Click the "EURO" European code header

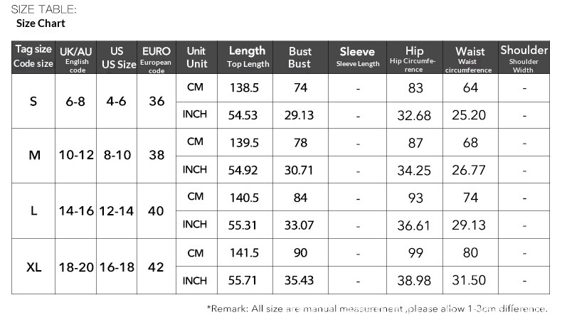coord(157,58)
